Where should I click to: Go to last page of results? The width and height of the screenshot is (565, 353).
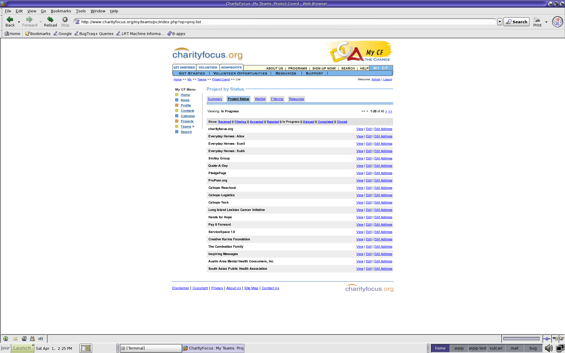pyautogui.click(x=390, y=111)
